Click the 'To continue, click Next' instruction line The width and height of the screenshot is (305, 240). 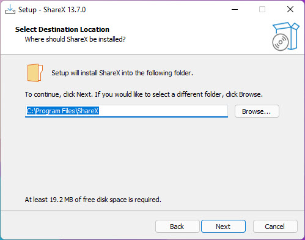click(144, 94)
